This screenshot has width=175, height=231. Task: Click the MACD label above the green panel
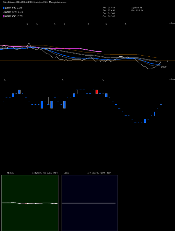pyautogui.click(x=10, y=173)
